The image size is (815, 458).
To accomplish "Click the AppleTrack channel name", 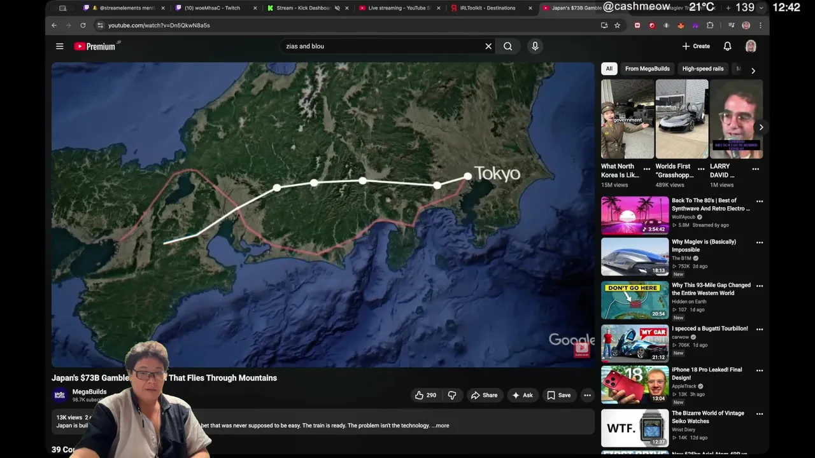I will (x=684, y=386).
